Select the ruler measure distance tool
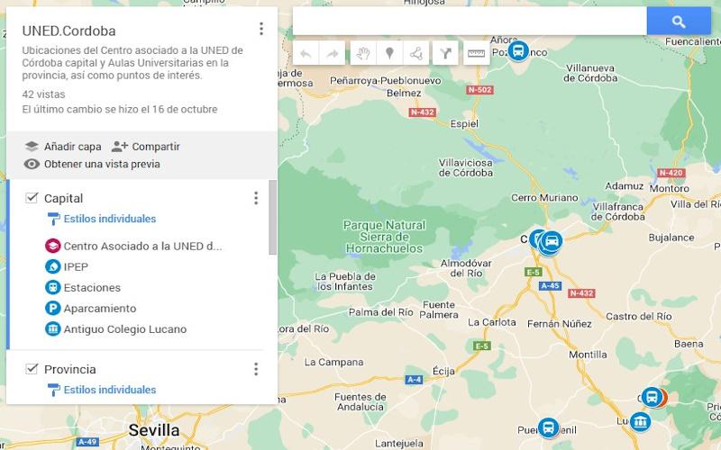This screenshot has height=450, width=721. [476, 54]
